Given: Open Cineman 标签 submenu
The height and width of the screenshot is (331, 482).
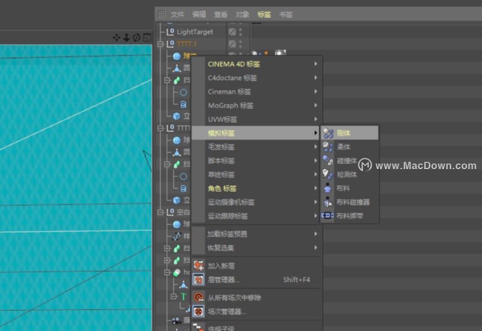Looking at the screenshot, I should point(256,92).
